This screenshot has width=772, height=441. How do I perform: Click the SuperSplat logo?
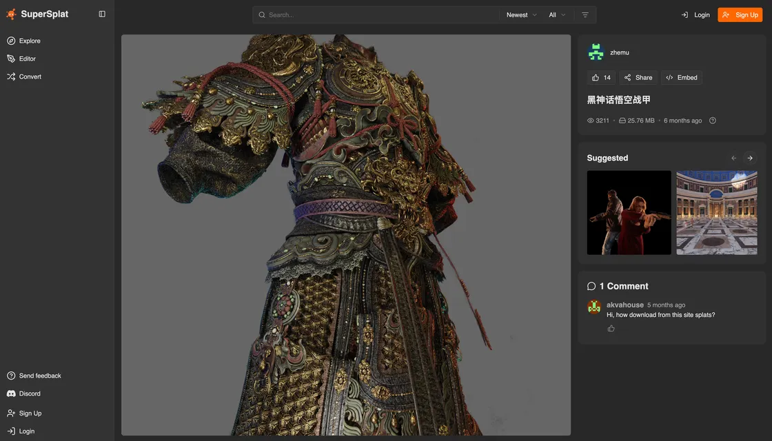click(x=37, y=14)
